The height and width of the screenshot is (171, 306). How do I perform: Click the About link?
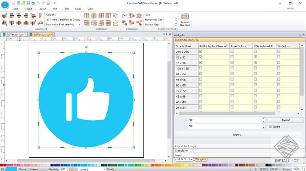(291, 8)
